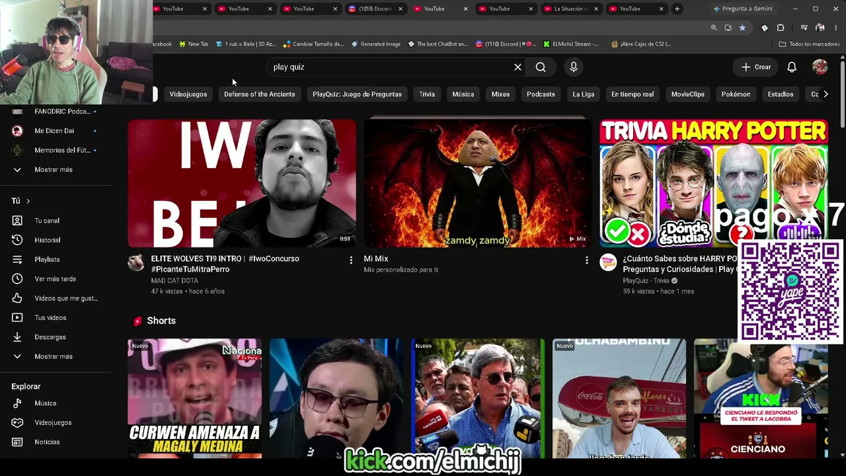This screenshot has height=476, width=846.
Task: Click the address bar zoom magnifier icon
Action: pyautogui.click(x=714, y=28)
